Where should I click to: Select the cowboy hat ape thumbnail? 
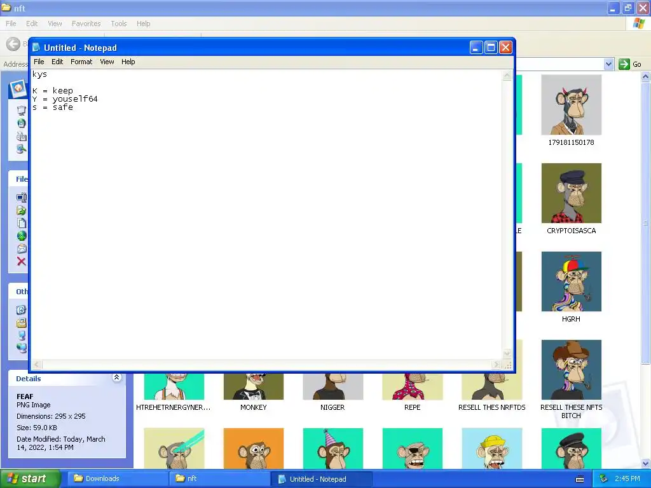pos(572,370)
